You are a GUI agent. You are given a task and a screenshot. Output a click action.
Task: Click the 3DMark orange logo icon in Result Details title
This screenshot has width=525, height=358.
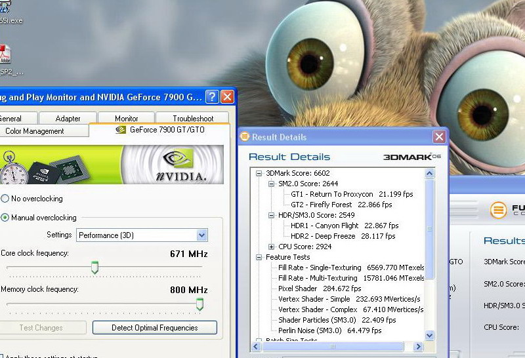[x=245, y=136]
